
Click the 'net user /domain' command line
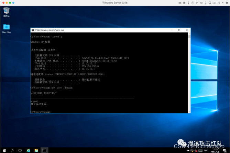tap(52, 88)
